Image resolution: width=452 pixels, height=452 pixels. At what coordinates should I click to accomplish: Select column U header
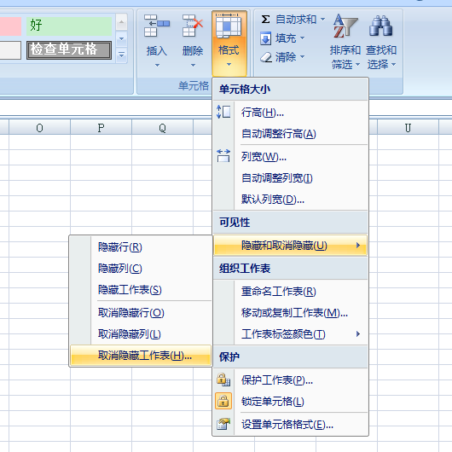click(x=408, y=127)
